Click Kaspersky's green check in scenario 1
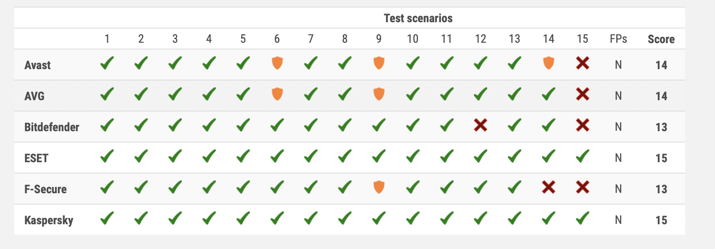Viewport: 715px width, 249px height. tap(107, 218)
